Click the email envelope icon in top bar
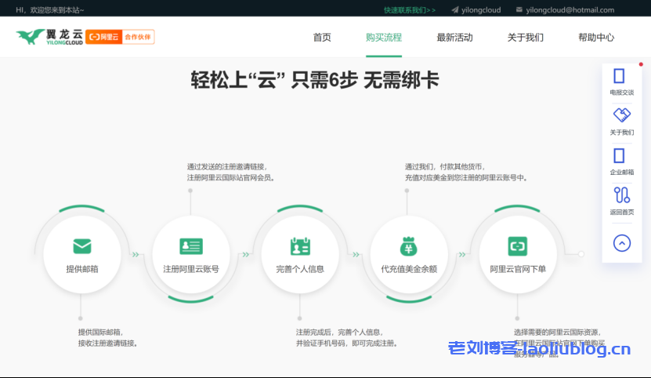Image resolution: width=651 pixels, height=378 pixels. pyautogui.click(x=519, y=9)
